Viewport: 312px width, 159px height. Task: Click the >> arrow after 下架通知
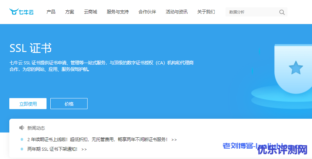point(84,149)
